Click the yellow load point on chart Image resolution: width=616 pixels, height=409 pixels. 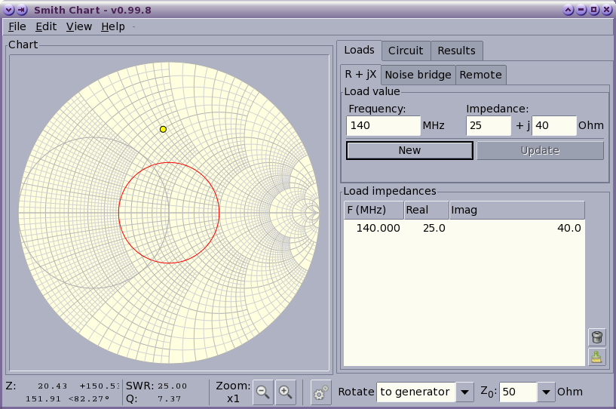tap(163, 129)
